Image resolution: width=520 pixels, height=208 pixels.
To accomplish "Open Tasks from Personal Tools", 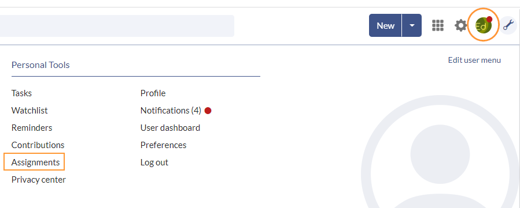I will 21,93.
